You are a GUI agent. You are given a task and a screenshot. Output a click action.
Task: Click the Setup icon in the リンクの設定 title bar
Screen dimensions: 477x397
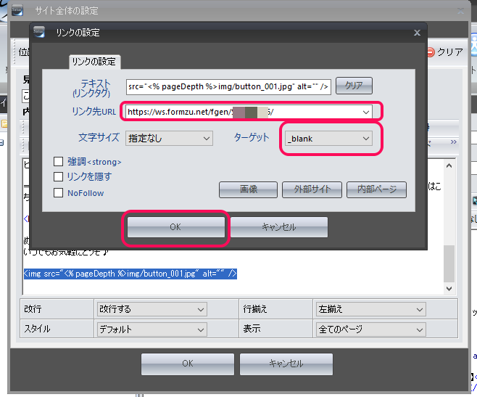tap(39, 32)
